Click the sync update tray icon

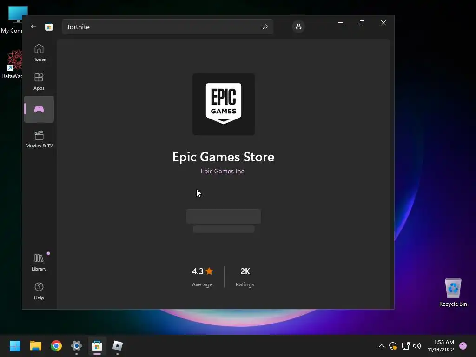pos(393,346)
